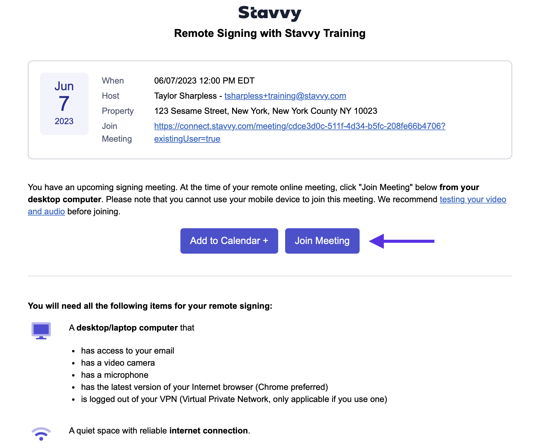The height and width of the screenshot is (448, 537).
Task: Follow the existingUser=true link portion
Action: 187,139
